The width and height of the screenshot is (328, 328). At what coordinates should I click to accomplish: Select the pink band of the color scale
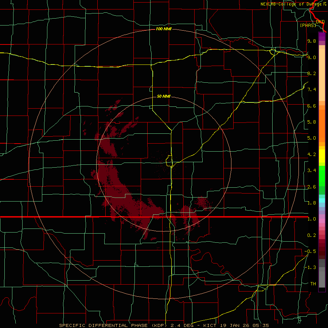pyautogui.click(x=322, y=221)
